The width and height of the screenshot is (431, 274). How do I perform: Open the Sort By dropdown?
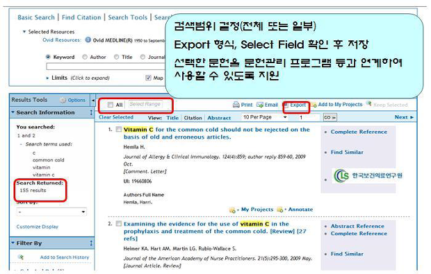51,212
